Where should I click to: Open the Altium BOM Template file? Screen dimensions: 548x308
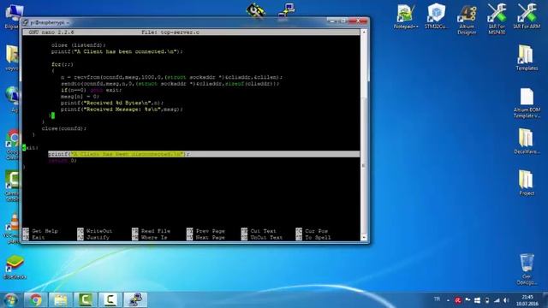click(x=527, y=103)
